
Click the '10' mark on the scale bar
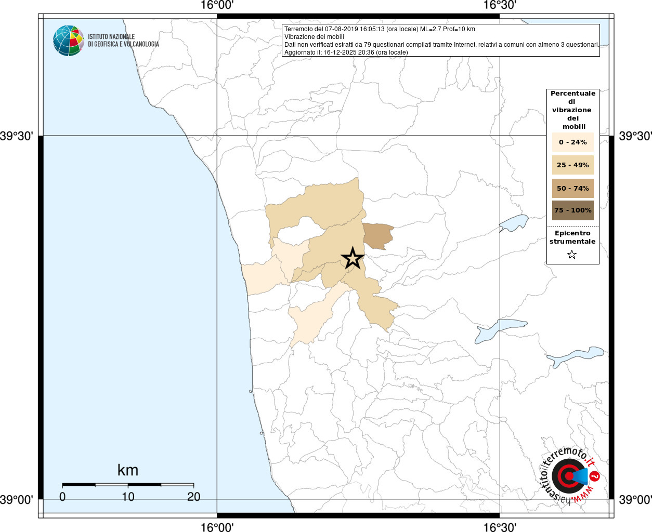pos(128,497)
